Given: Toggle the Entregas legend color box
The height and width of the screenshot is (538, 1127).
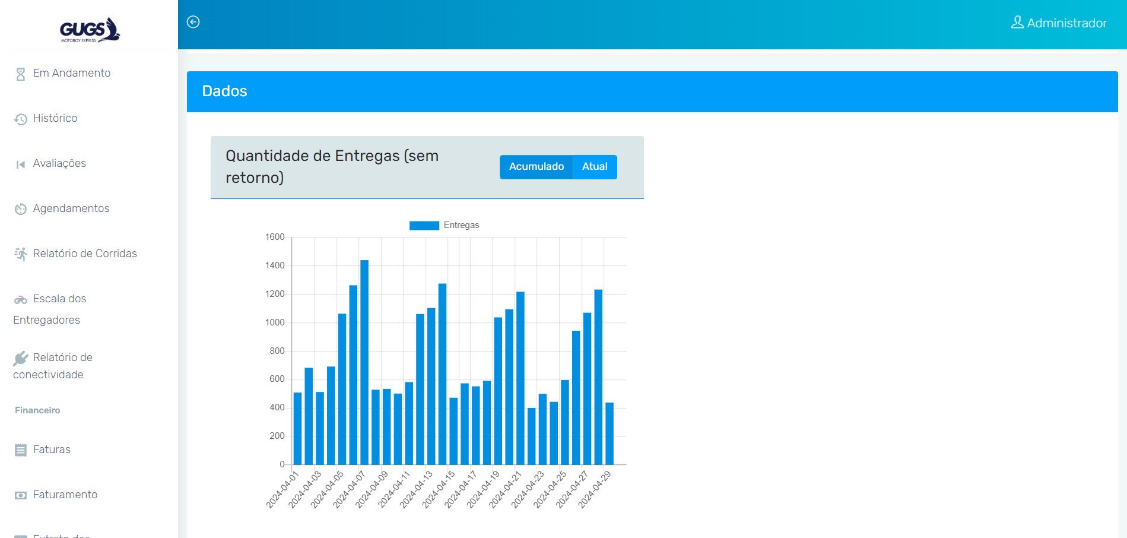Looking at the screenshot, I should coord(424,226).
